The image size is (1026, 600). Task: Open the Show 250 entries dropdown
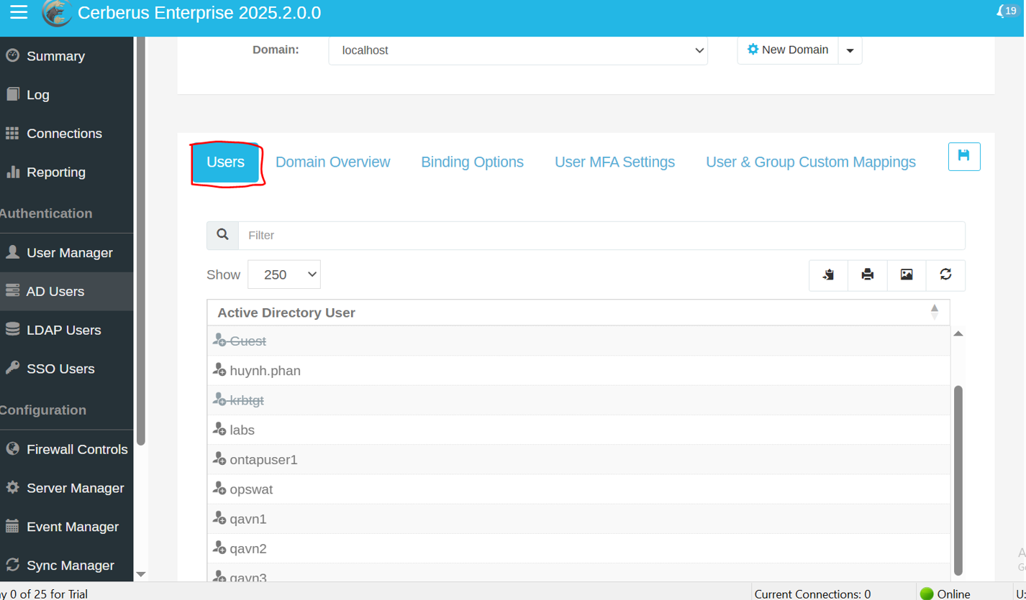pos(284,274)
